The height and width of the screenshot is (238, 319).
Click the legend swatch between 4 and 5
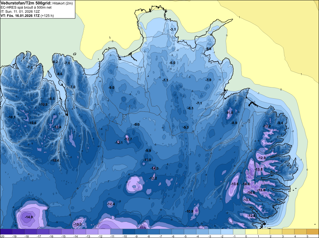point(301,232)
